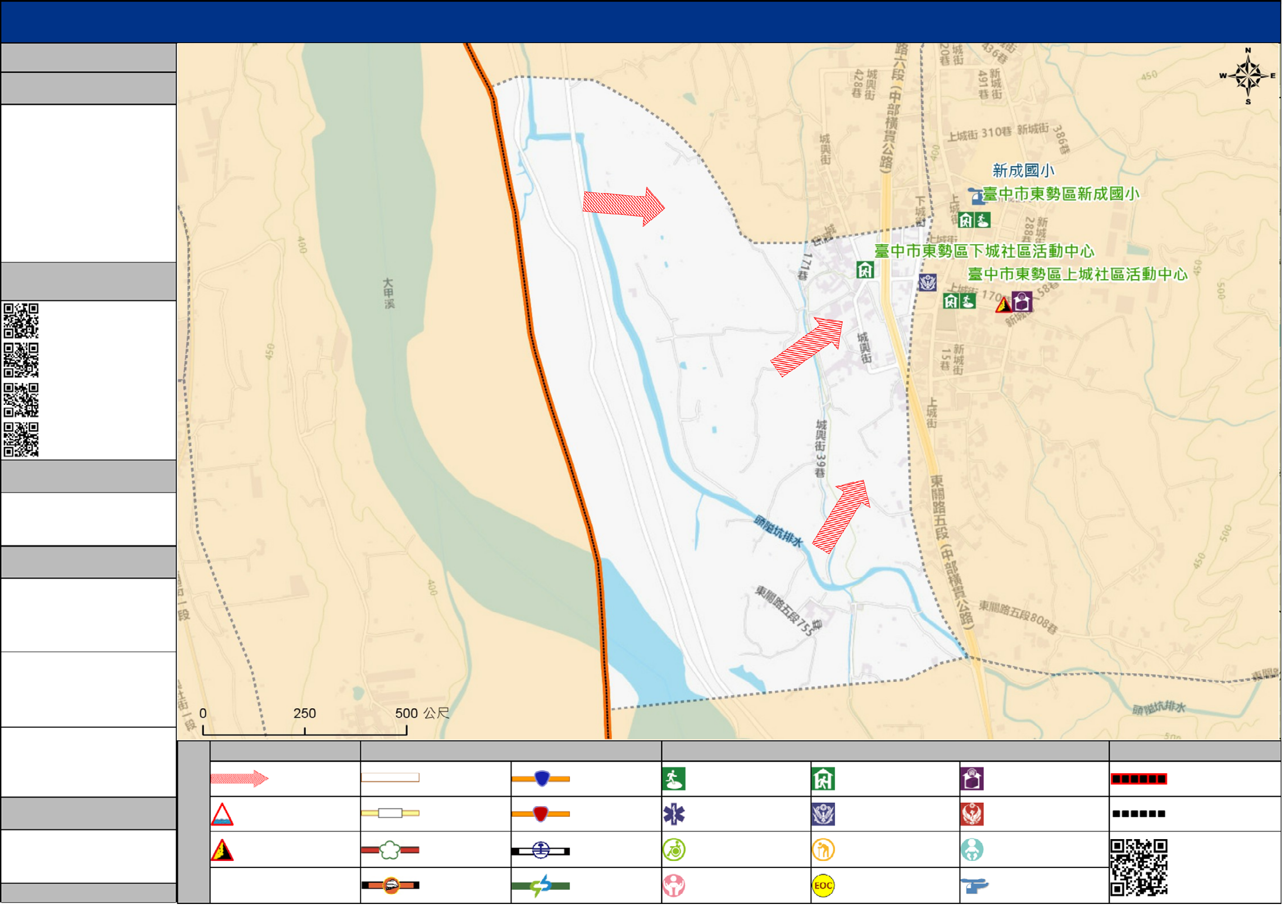This screenshot has height=906, width=1284.
Task: Select the shelter icon for 下城社區活動中心
Action: (x=865, y=271)
